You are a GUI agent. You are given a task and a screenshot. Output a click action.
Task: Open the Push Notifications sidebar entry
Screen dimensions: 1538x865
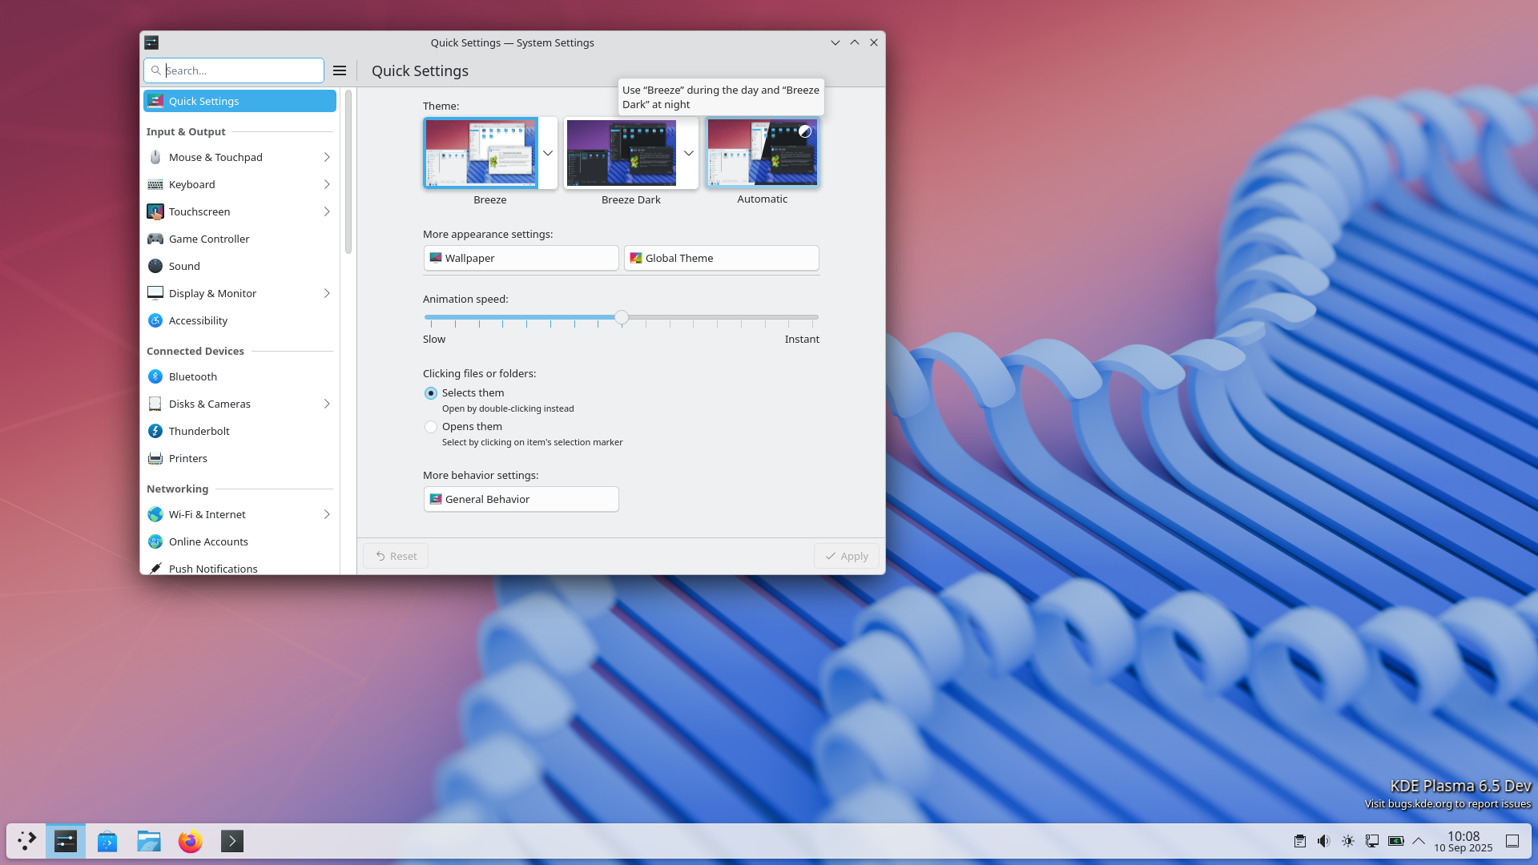click(x=240, y=568)
